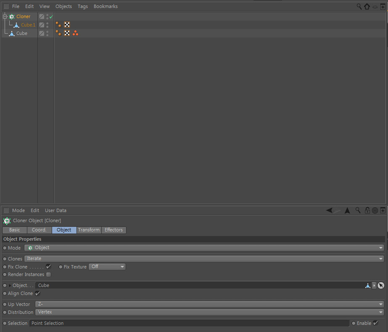Select the checkerboard UVW tag on Cube.1
Image resolution: width=388 pixels, height=332 pixels.
[x=67, y=24]
